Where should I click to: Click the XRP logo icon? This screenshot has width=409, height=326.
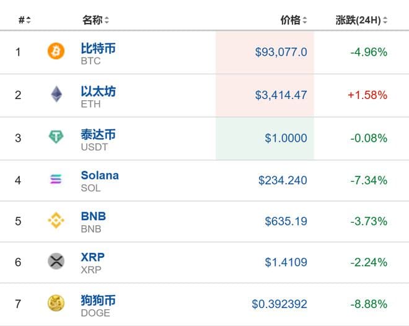coord(56,262)
